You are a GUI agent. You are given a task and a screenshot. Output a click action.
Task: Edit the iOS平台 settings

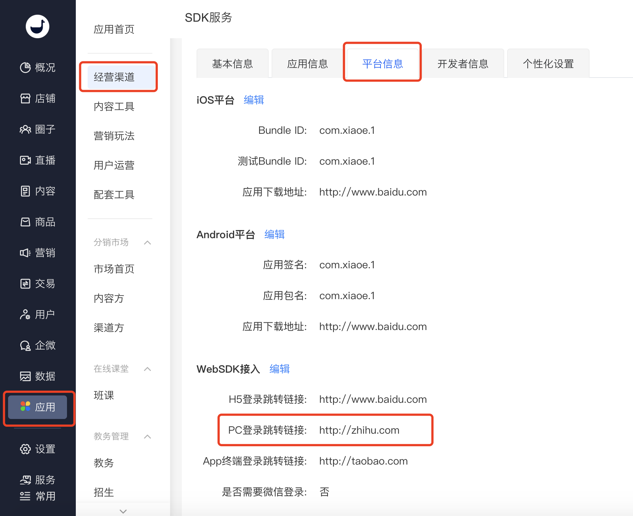pos(254,100)
